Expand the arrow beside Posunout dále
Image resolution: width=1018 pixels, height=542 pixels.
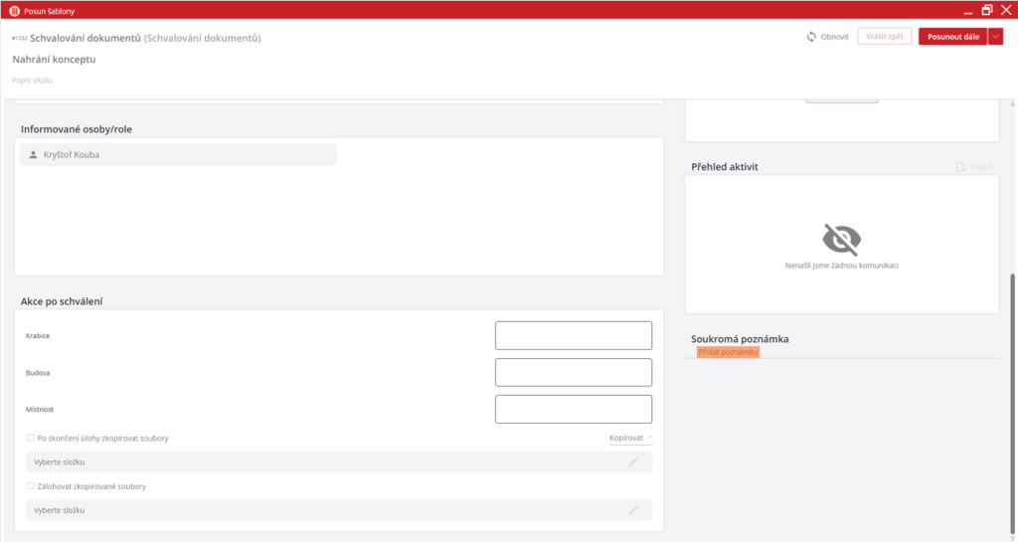click(996, 37)
